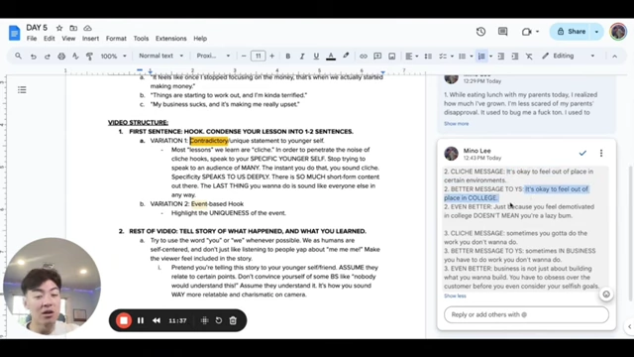The width and height of the screenshot is (634, 357).
Task: Collapse comment with Show less
Action: click(x=455, y=296)
